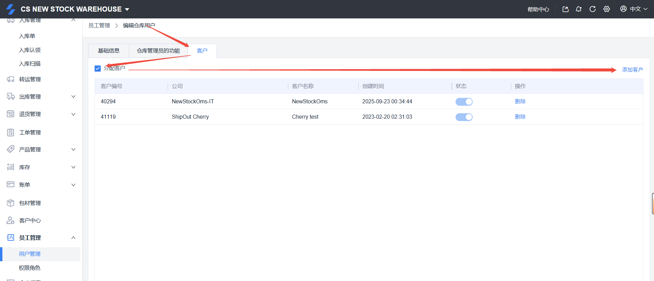Viewport: 654px width, 281px height.
Task: Toggle status switch for NewStockOms-IT
Action: (x=464, y=102)
